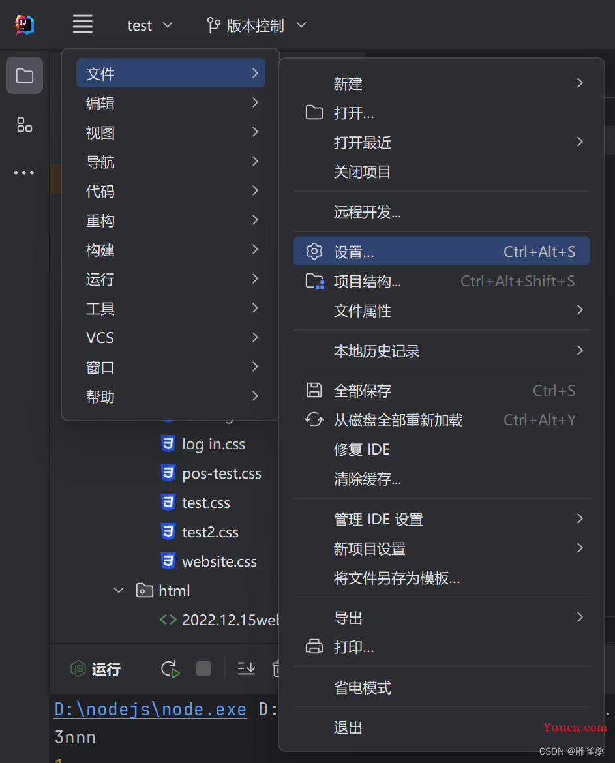The width and height of the screenshot is (615, 763).
Task: Click the reload icon beside 从磁盘全部重新加载
Action: 314,419
